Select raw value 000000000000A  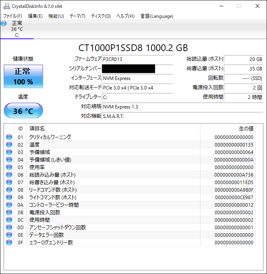pyautogui.click(x=234, y=160)
